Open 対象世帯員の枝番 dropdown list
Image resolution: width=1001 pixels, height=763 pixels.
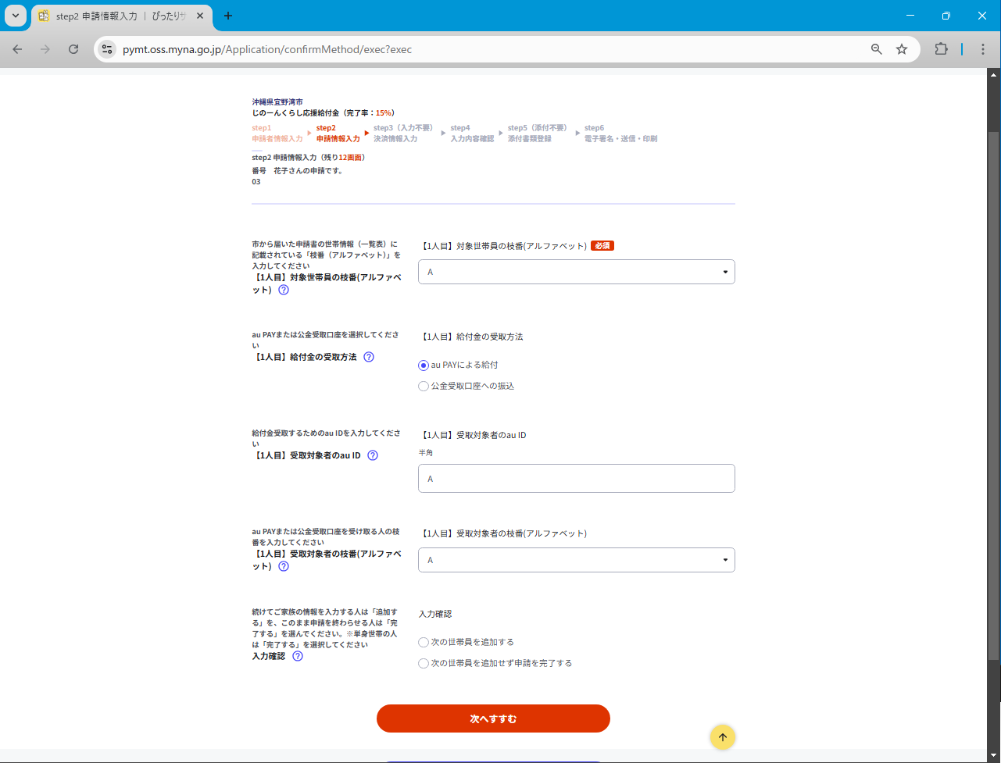click(576, 272)
